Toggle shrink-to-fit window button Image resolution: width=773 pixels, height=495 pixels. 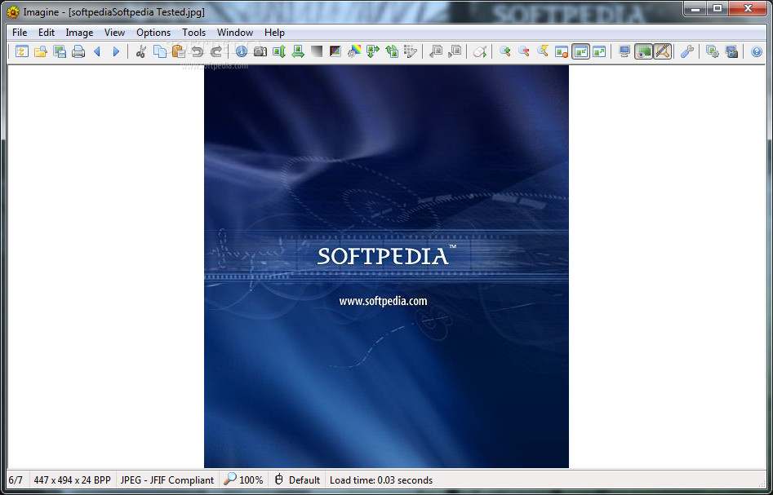580,51
